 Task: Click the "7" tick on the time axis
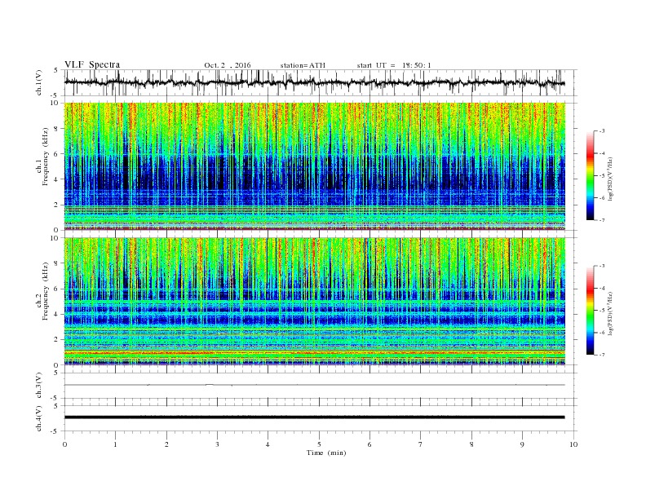pos(421,444)
